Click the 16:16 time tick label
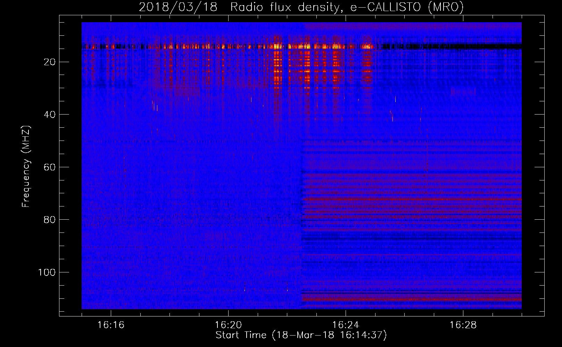Viewport: 562px width, 347px height. [x=111, y=325]
